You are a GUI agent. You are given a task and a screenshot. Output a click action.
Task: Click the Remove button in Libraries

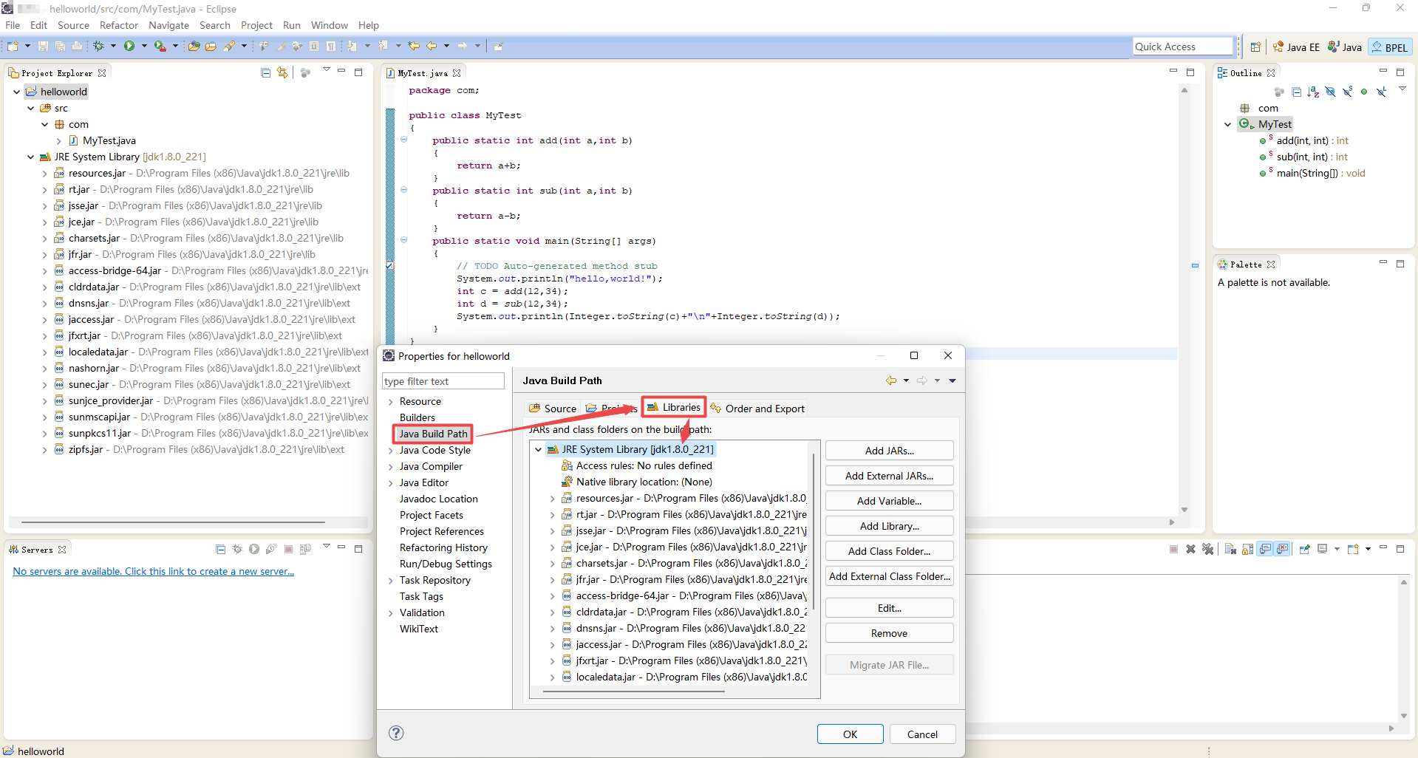[890, 633]
